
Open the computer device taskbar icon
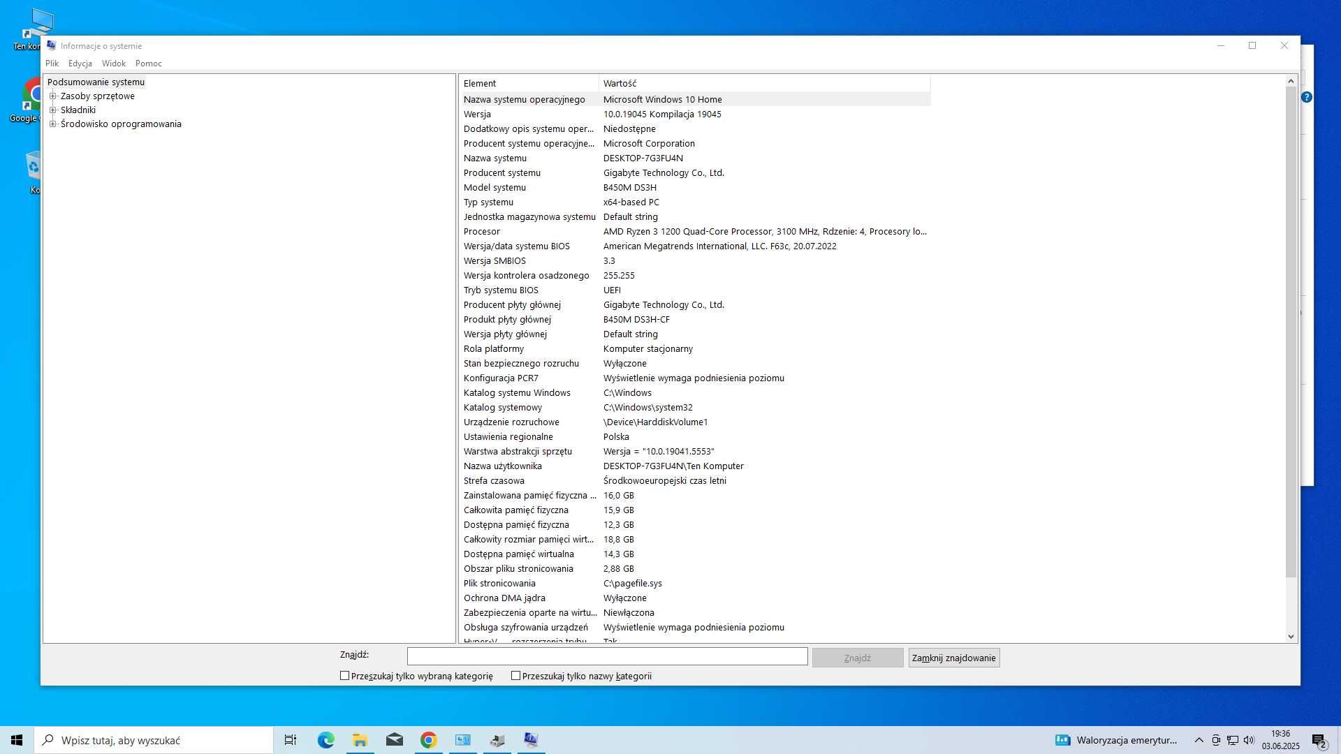pos(497,740)
